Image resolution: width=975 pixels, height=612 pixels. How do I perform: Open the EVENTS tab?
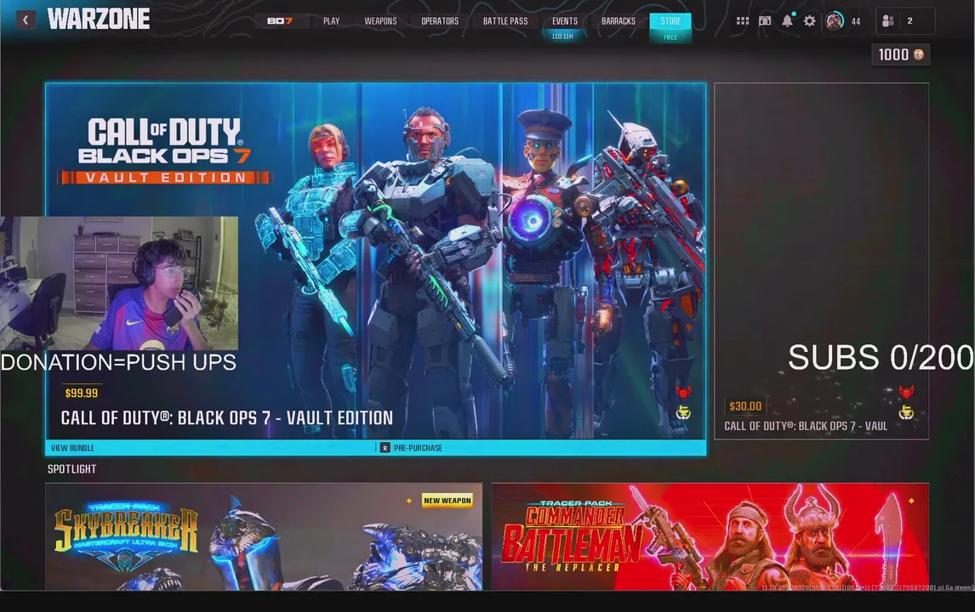565,21
